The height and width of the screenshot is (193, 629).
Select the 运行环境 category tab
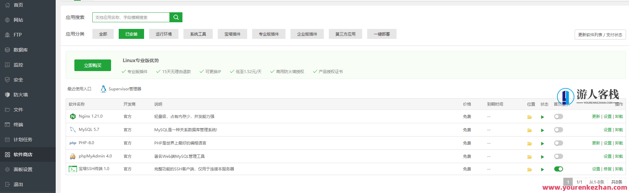click(164, 34)
